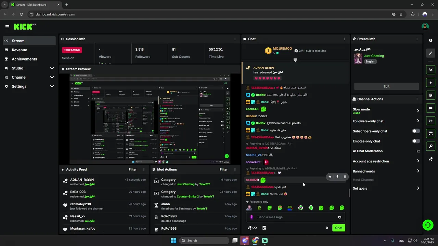Open Activity Feed options menu
This screenshot has height=246, width=438.
144,169
